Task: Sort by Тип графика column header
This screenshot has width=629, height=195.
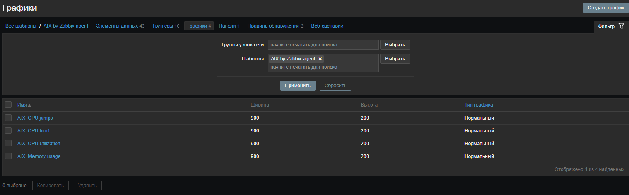Action: (478, 105)
